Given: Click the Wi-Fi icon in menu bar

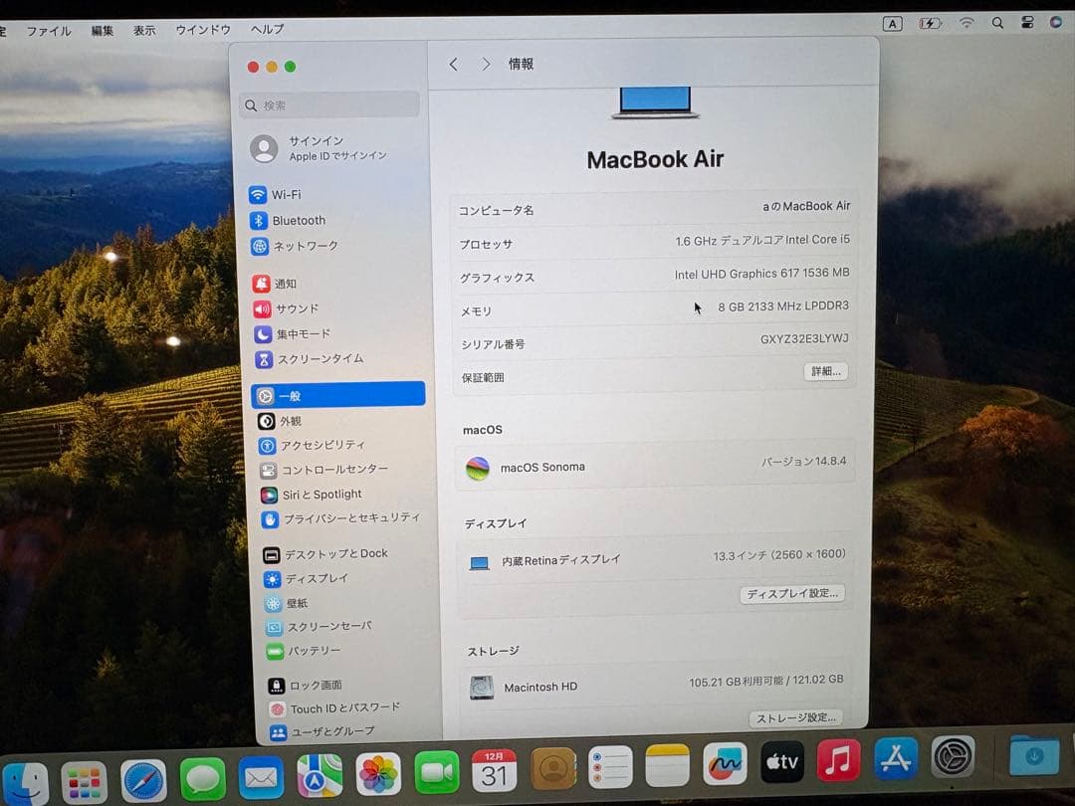Looking at the screenshot, I should [x=967, y=23].
